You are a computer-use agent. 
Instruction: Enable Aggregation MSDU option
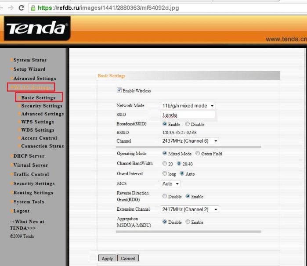click(188, 222)
